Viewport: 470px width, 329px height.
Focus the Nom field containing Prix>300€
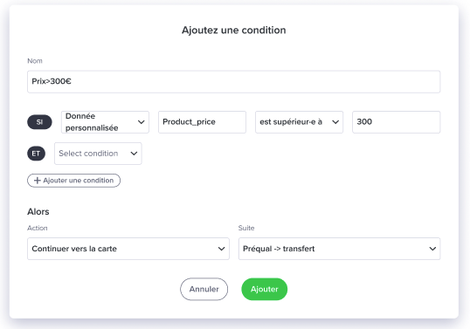pyautogui.click(x=234, y=82)
